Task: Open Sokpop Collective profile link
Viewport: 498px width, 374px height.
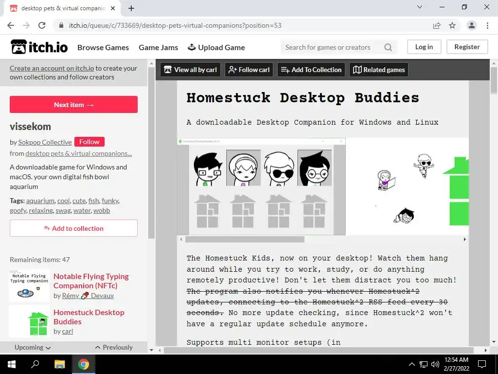Action: (45, 142)
